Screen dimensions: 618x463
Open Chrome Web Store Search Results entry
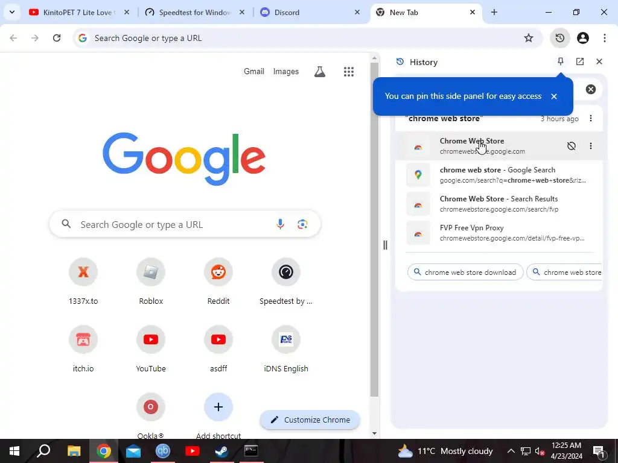(x=499, y=204)
